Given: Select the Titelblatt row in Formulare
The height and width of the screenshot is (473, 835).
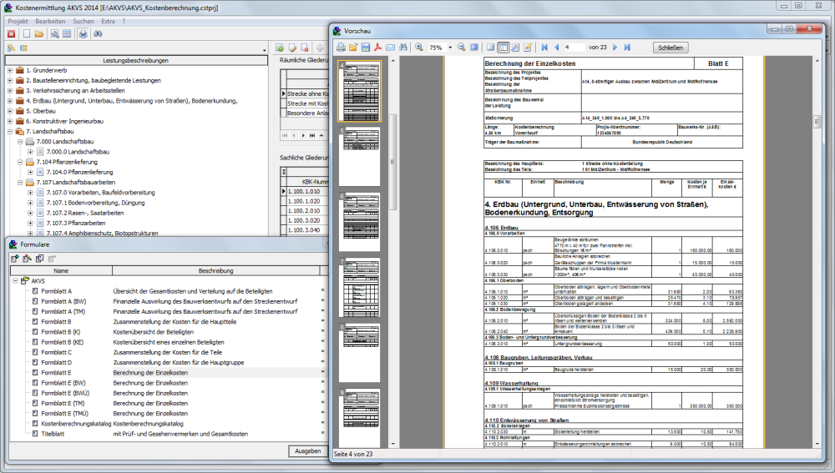Looking at the screenshot, I should click(x=167, y=434).
